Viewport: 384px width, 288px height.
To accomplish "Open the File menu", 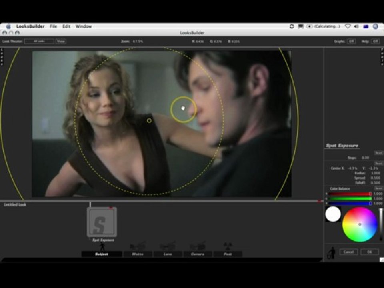I will (53, 26).
